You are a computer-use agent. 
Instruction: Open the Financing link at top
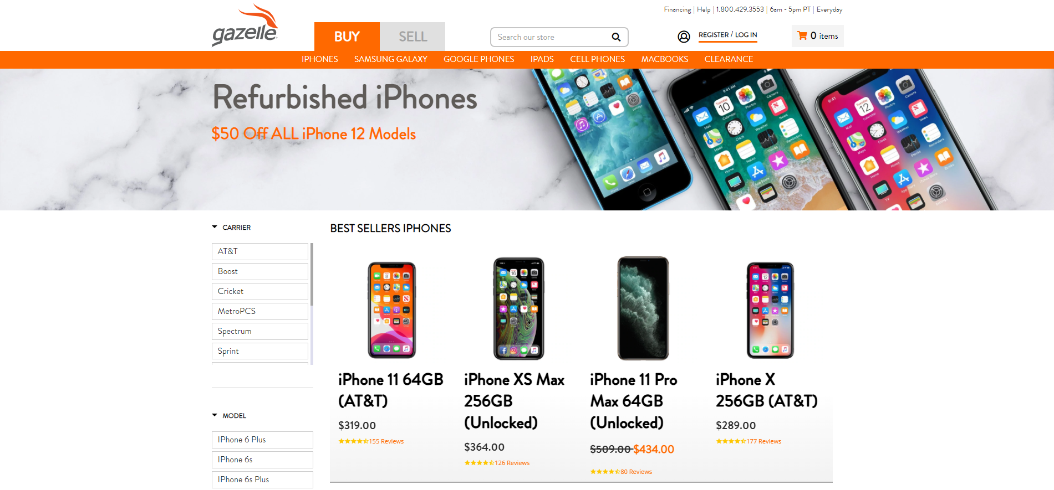click(678, 9)
